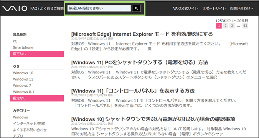The image size is (259, 138).
Task: Click the search field containing 無線LAN接続できない
Action: point(99,8)
